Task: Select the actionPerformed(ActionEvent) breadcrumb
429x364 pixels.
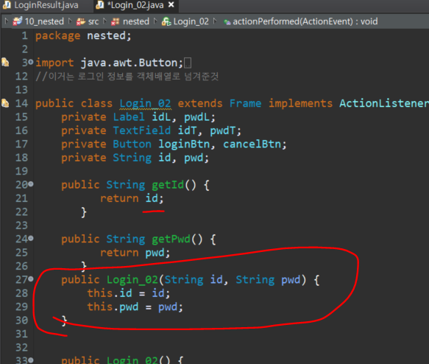Action: 305,21
